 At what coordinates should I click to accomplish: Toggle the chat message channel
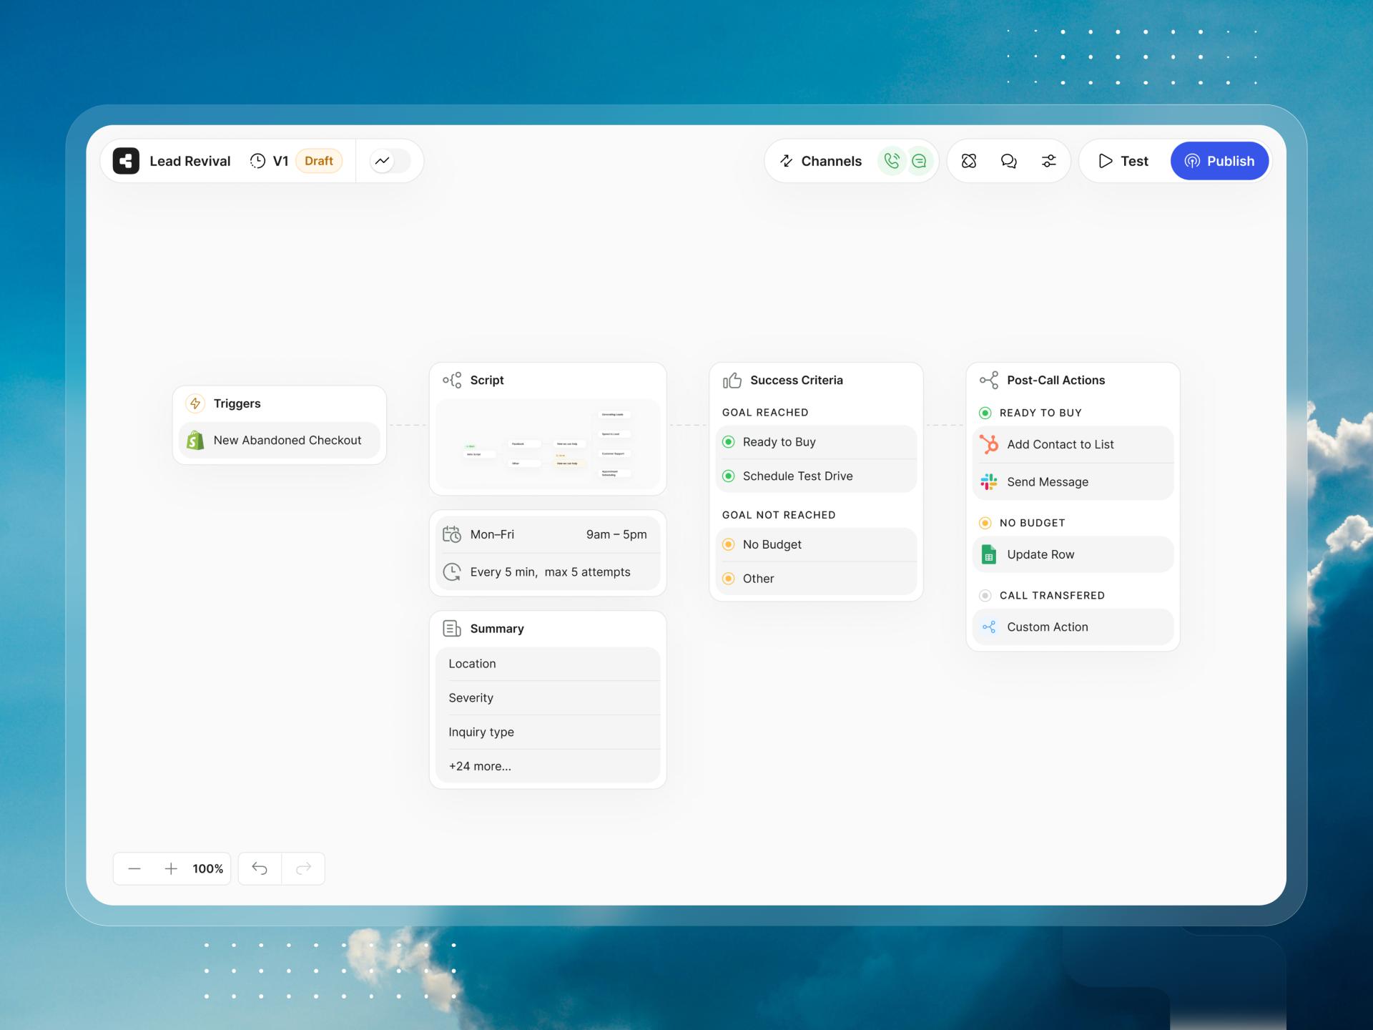[x=919, y=161]
